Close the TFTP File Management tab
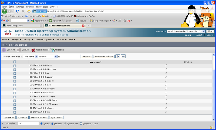The height and width of the screenshot is (130, 216). click(x=83, y=26)
